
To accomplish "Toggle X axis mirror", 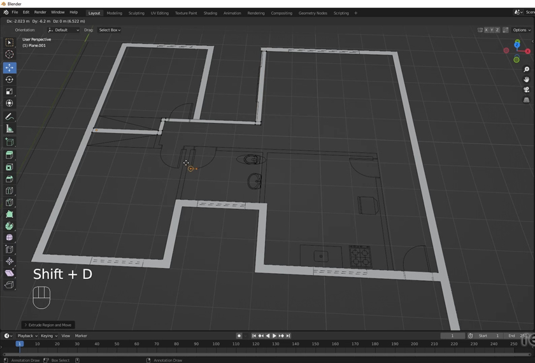I will [487, 30].
